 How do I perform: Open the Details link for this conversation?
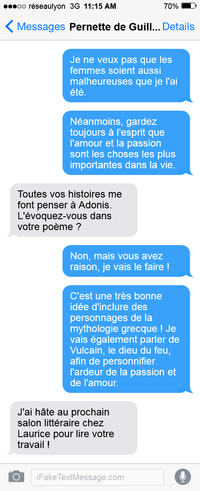pos(178,27)
